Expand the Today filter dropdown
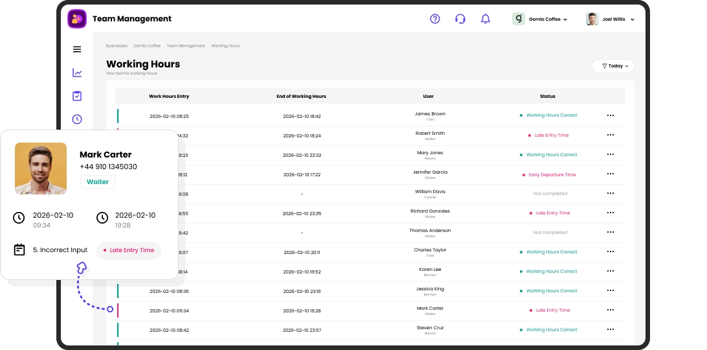The width and height of the screenshot is (707, 350). [614, 66]
